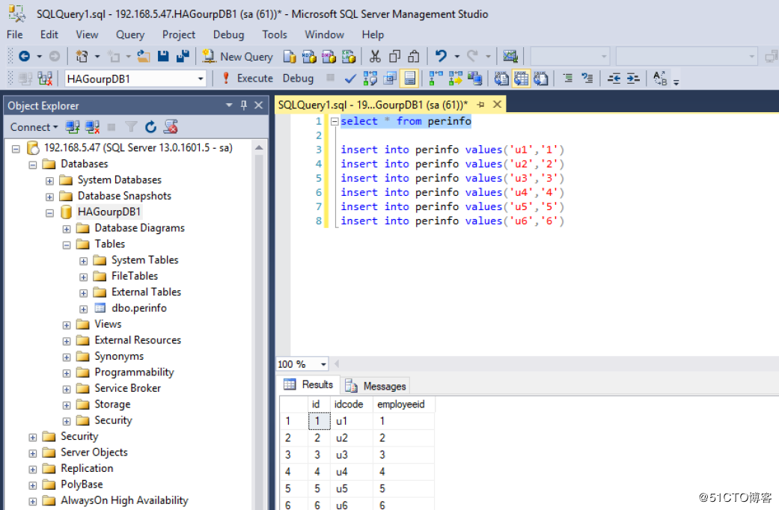
Task: Click the Copy icon in toolbar
Action: (x=394, y=57)
